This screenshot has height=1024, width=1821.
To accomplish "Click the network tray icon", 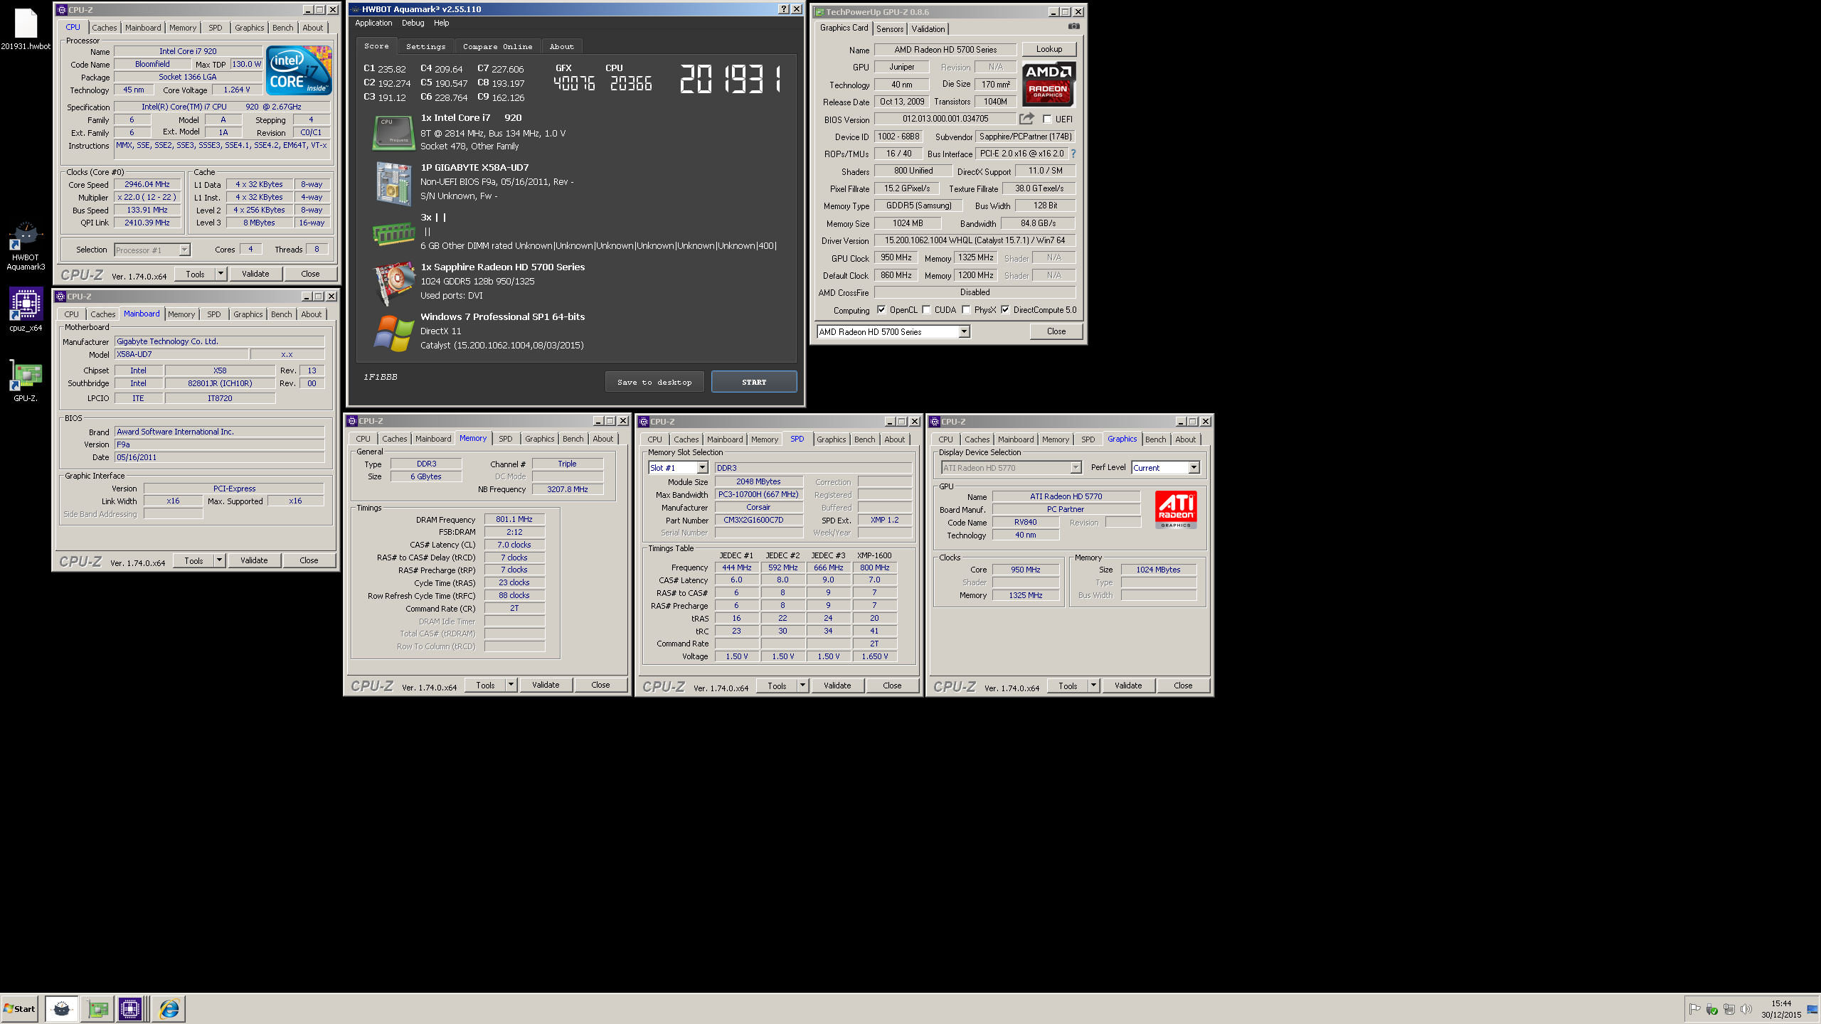I will coord(1729,1009).
